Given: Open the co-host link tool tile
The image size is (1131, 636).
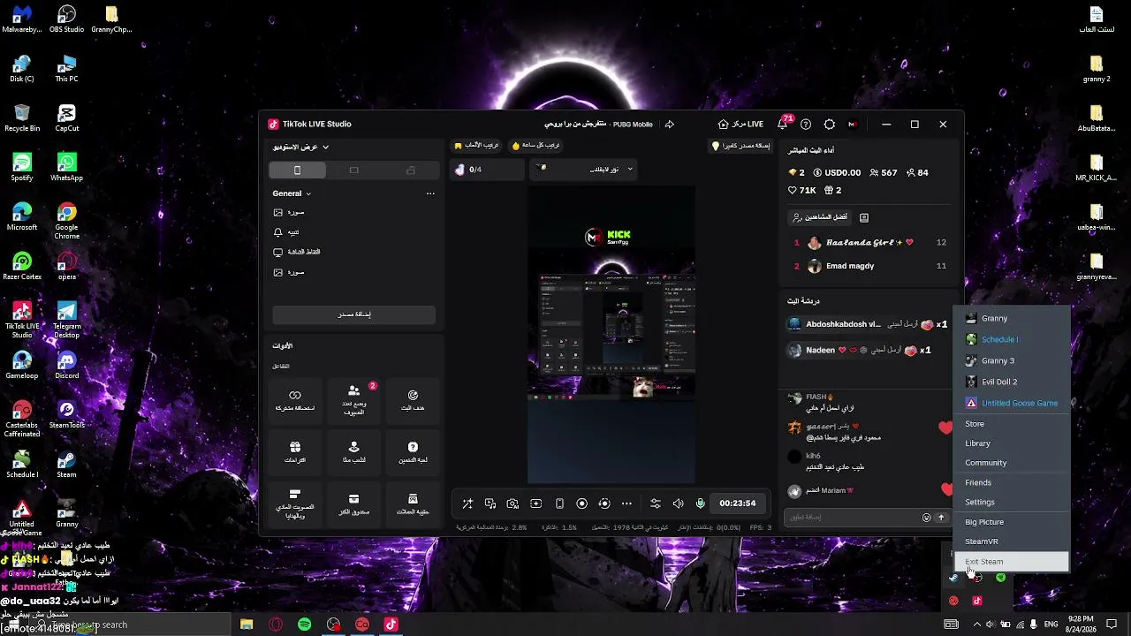Looking at the screenshot, I should [x=295, y=401].
